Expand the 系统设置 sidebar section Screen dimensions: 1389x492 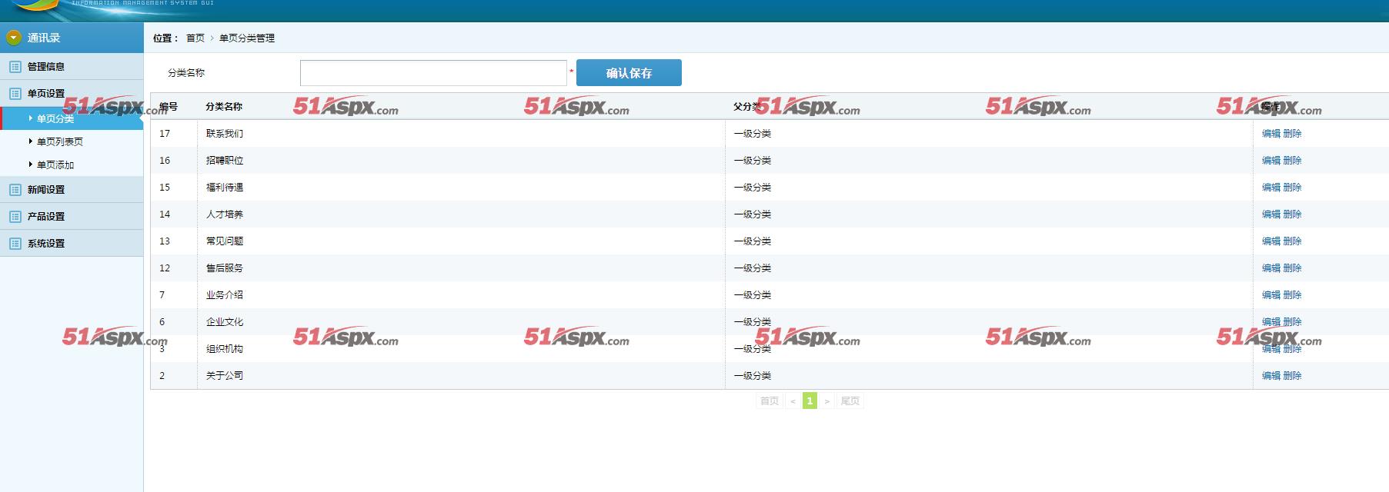(46, 244)
